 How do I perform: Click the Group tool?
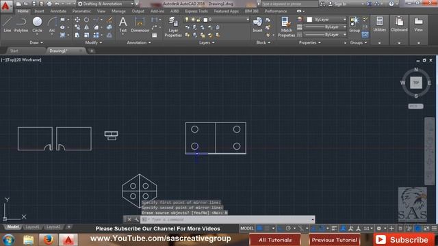pyautogui.click(x=355, y=25)
